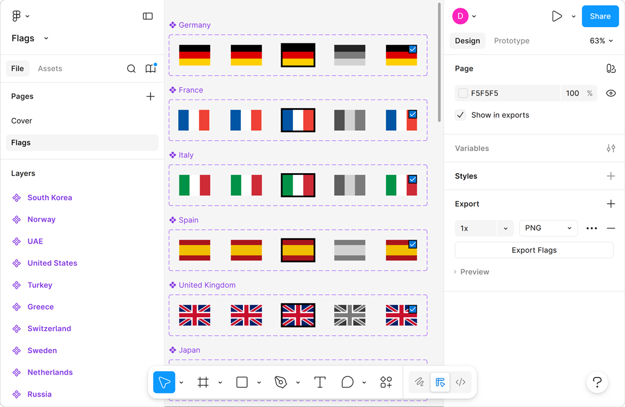Open the PNG export format dropdown
This screenshot has width=625, height=407.
(548, 228)
